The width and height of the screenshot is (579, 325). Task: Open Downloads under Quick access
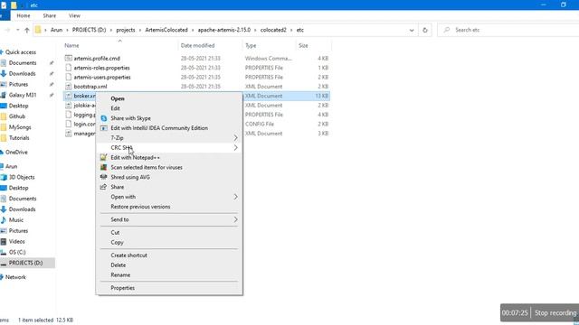point(22,74)
